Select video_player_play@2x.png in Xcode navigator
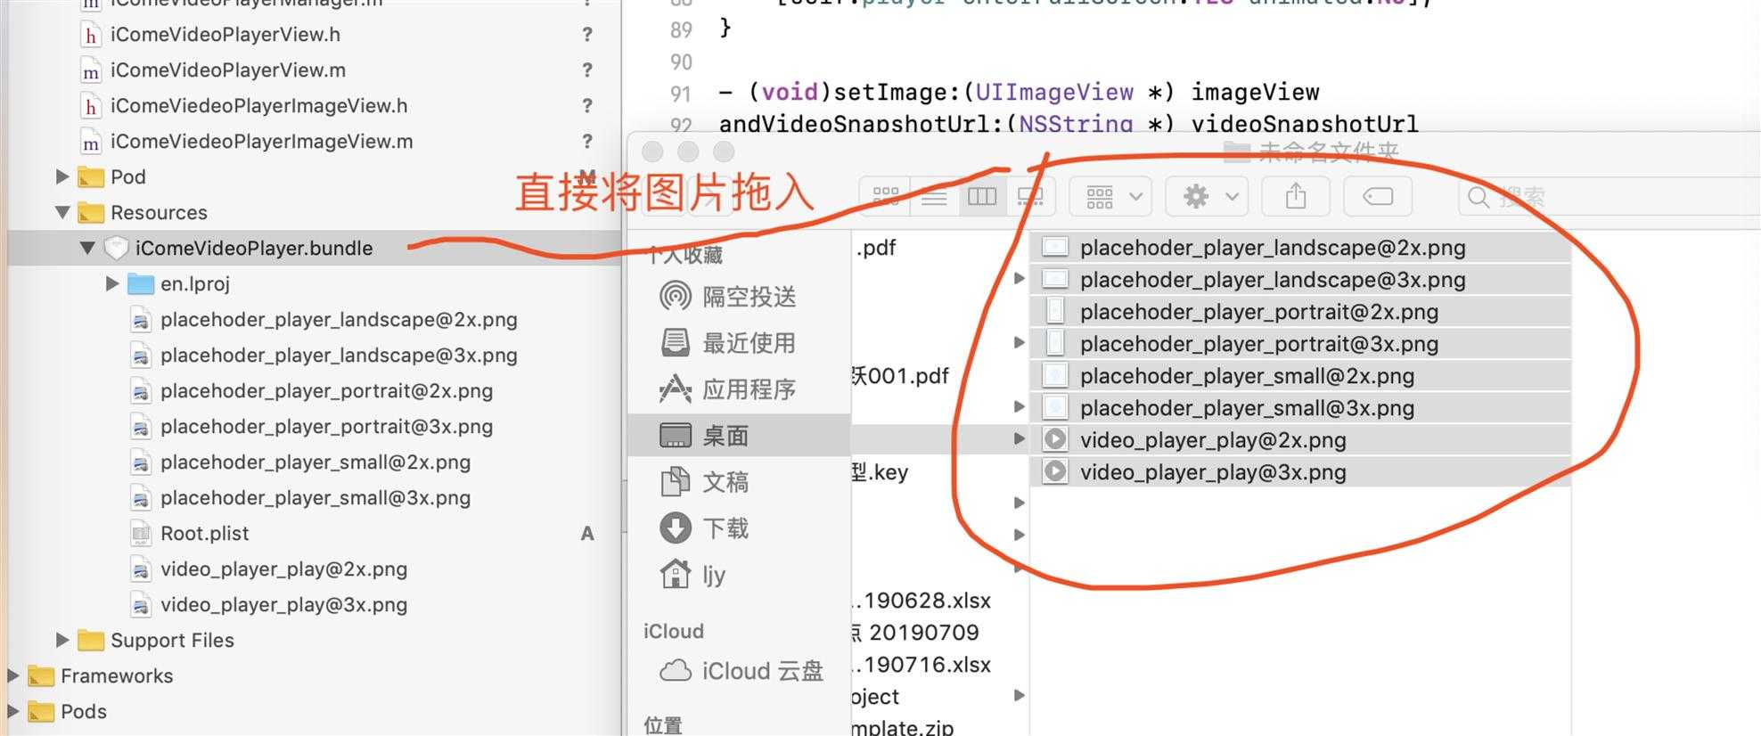 pos(283,569)
